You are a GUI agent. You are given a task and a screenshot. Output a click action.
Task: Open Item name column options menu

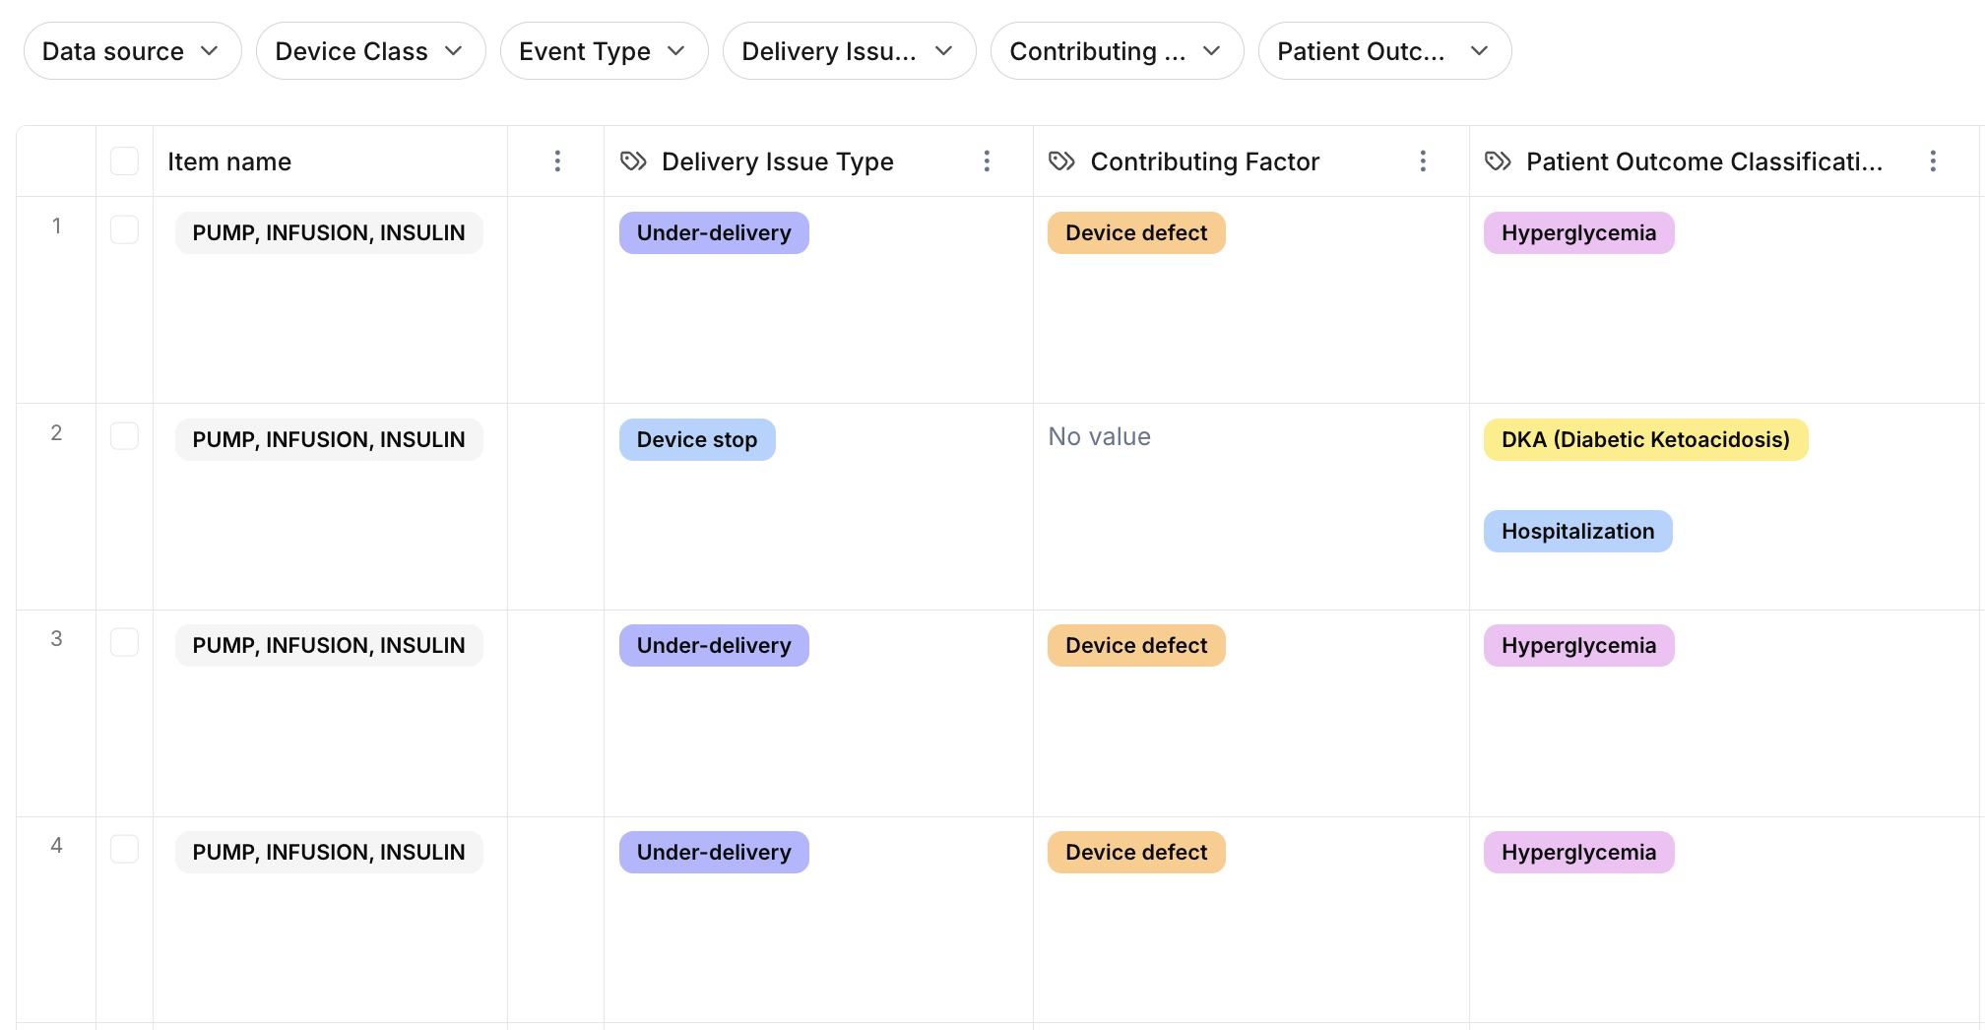[x=557, y=161]
